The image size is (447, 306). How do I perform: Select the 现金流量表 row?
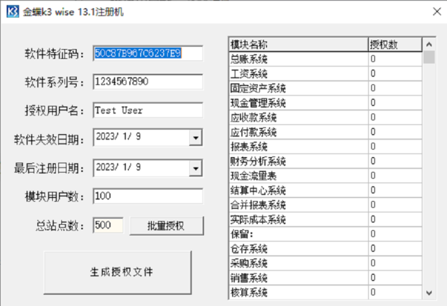[326, 176]
